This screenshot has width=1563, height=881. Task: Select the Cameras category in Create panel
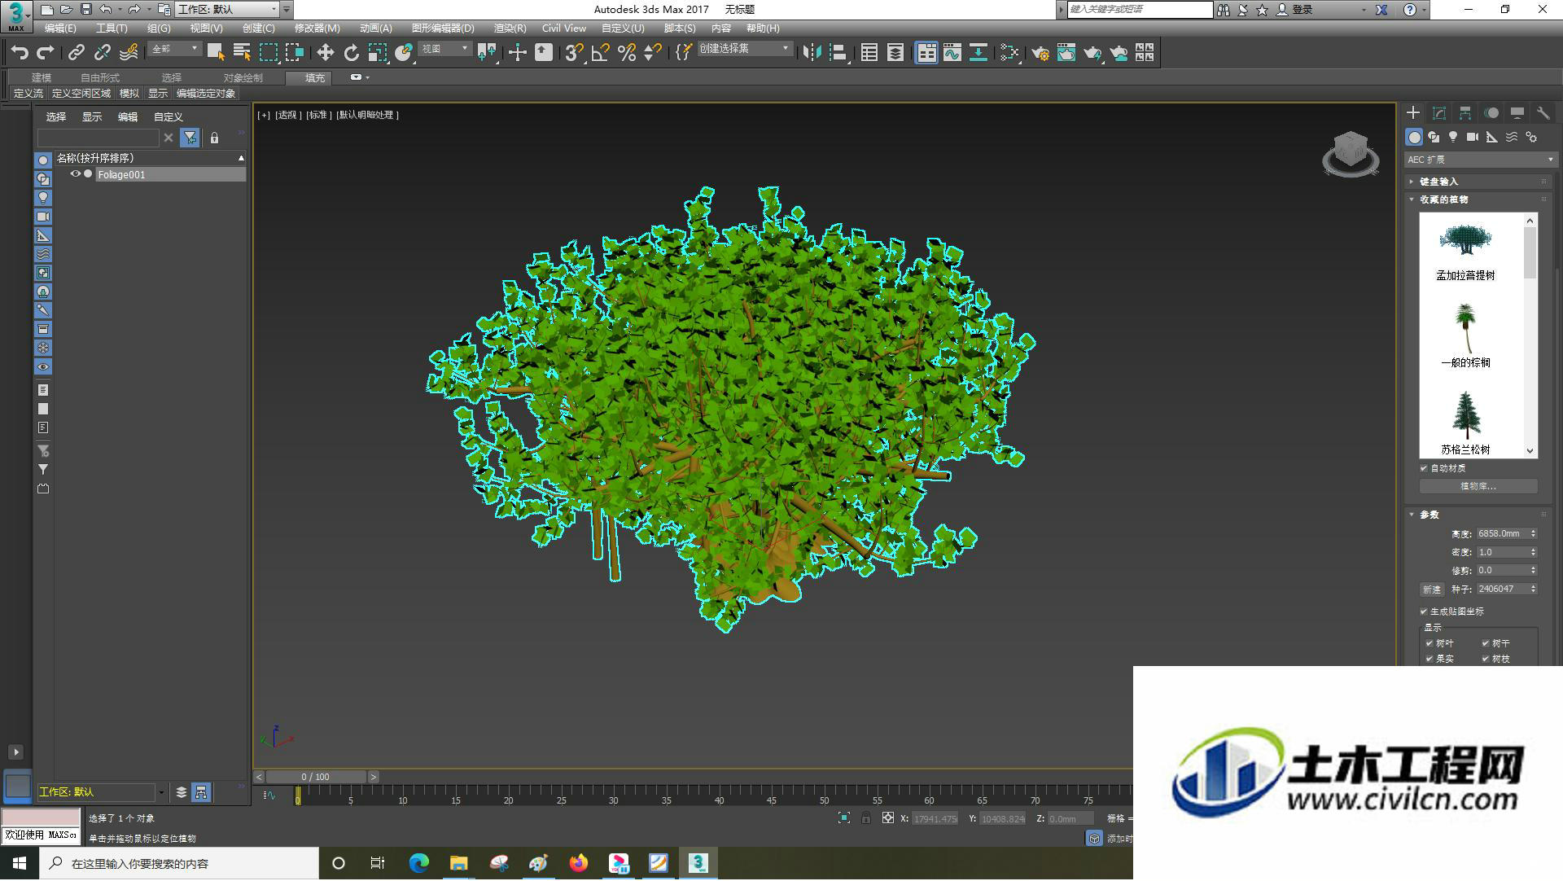tap(1473, 137)
